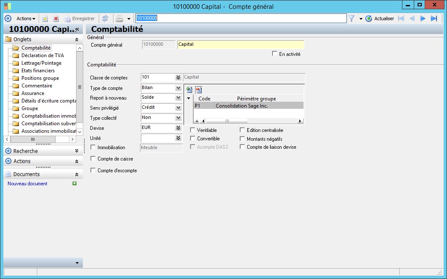Open the Type de compte dropdown
Screen dimensions: 447x279
coord(178,88)
